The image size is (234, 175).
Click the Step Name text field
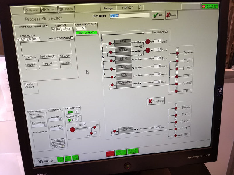pyautogui.click(x=129, y=16)
